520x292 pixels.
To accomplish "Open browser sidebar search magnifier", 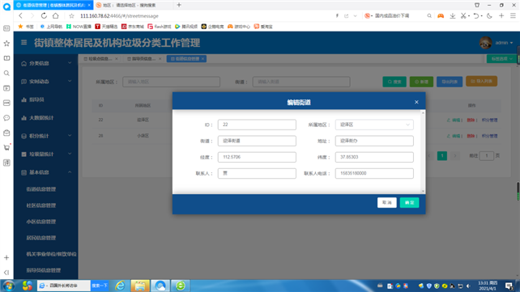I will point(6,73).
